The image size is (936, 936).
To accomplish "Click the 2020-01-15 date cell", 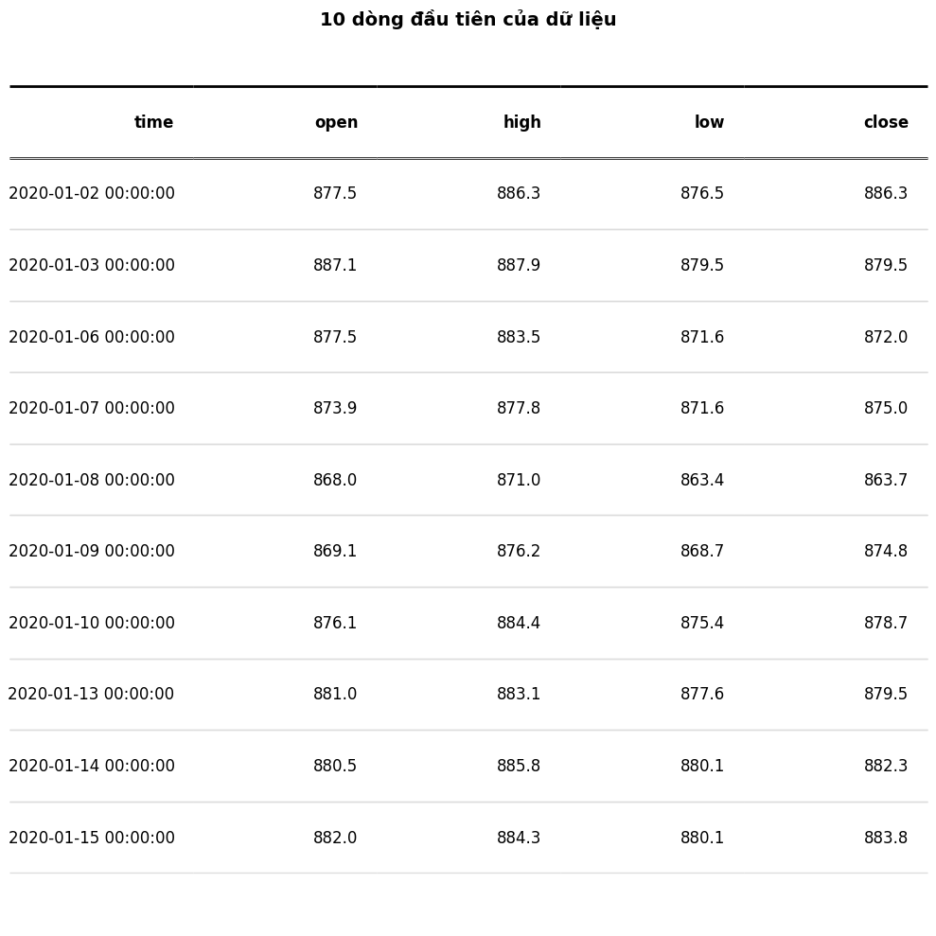I will click(x=92, y=839).
